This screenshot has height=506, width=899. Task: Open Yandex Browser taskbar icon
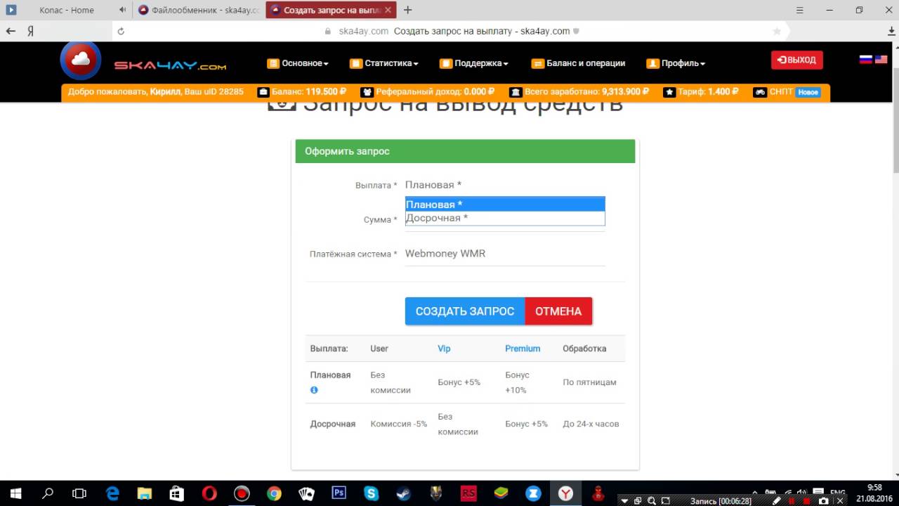coord(565,493)
